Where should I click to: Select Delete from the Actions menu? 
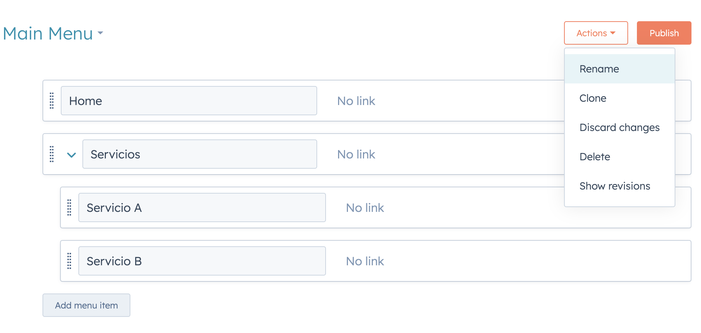click(595, 157)
